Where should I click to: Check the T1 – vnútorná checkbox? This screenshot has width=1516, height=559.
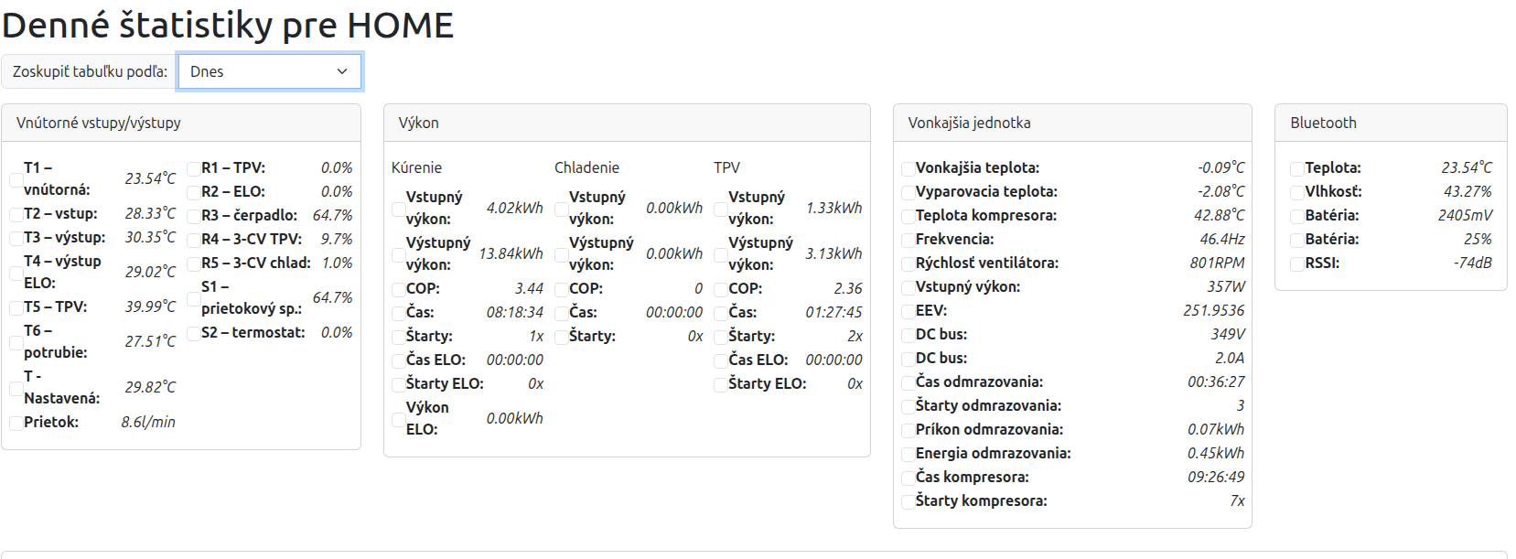[x=16, y=179]
